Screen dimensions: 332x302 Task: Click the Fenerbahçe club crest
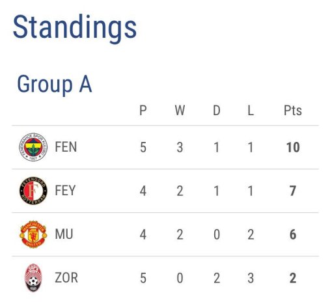(x=33, y=147)
